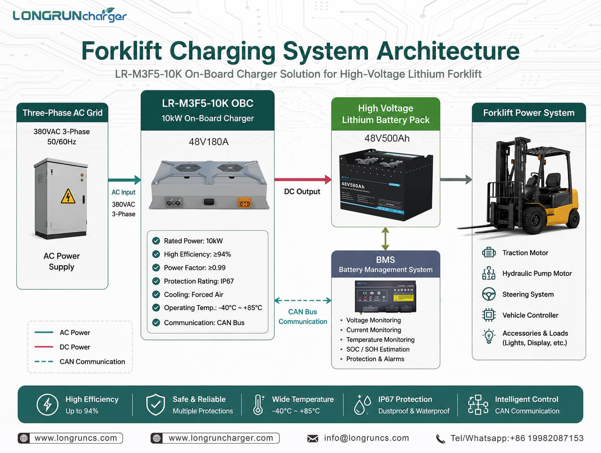
Task: Click the Forklift Power System header
Action: click(x=529, y=113)
